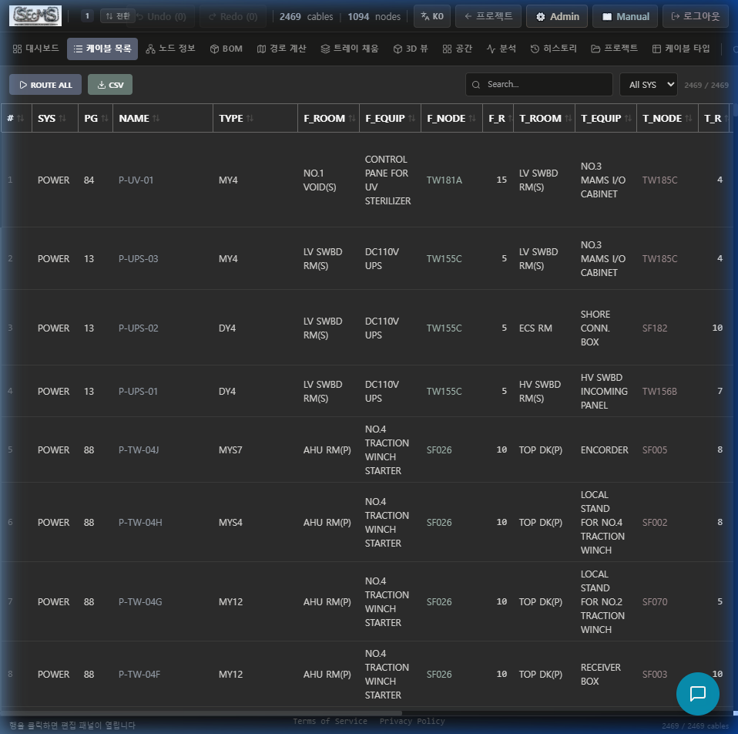Screen dimensions: 738x734
Task: Select cable row P-UPS-02
Action: pyautogui.click(x=365, y=328)
